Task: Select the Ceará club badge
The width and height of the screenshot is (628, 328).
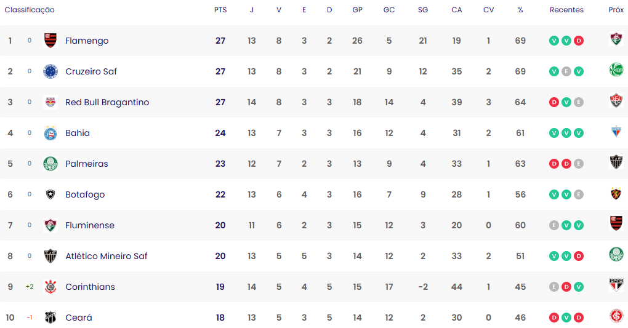Action: point(50,318)
